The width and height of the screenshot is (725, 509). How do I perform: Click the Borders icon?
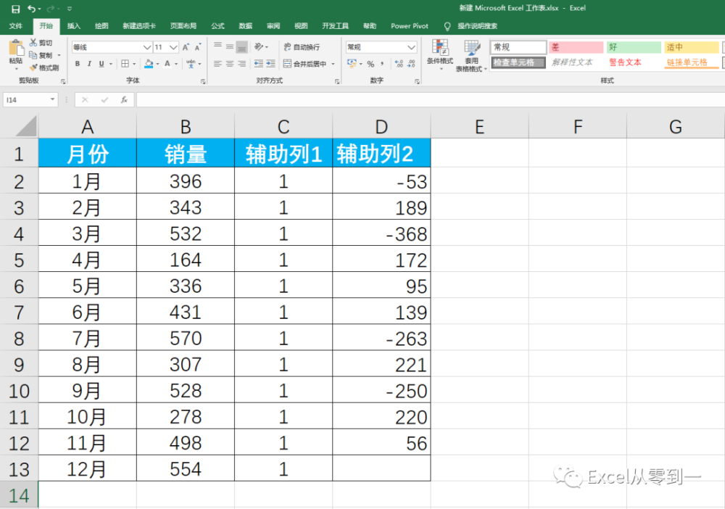click(125, 64)
